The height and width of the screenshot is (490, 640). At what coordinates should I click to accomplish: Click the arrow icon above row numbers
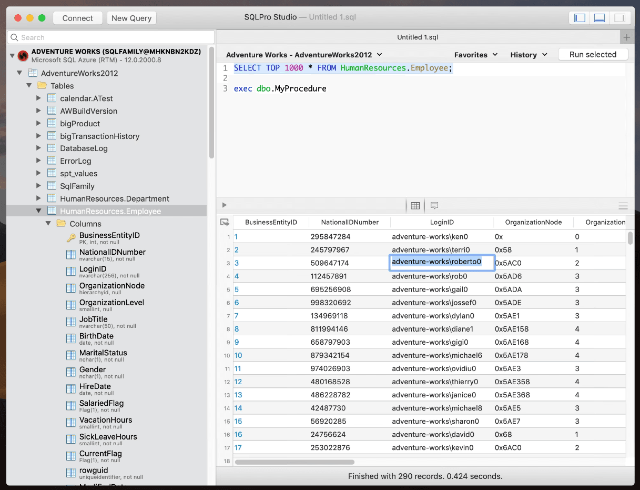pos(225,222)
